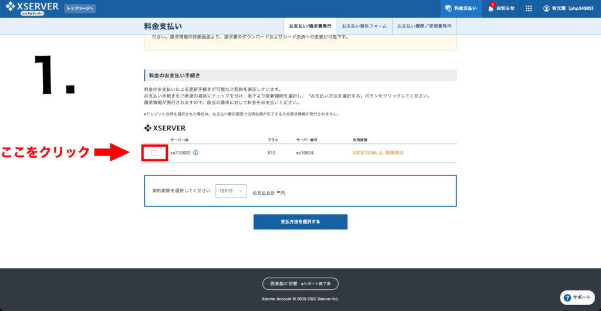Check the box for server xs712022
This screenshot has width=601, height=311.
[x=154, y=153]
